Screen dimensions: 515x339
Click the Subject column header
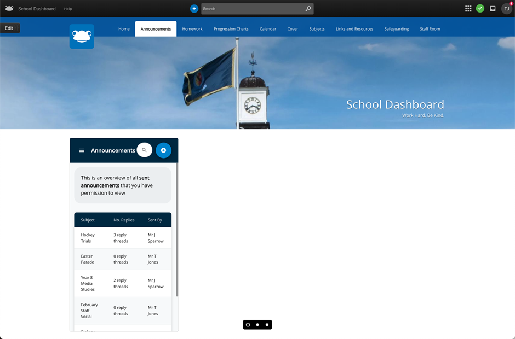(88, 220)
